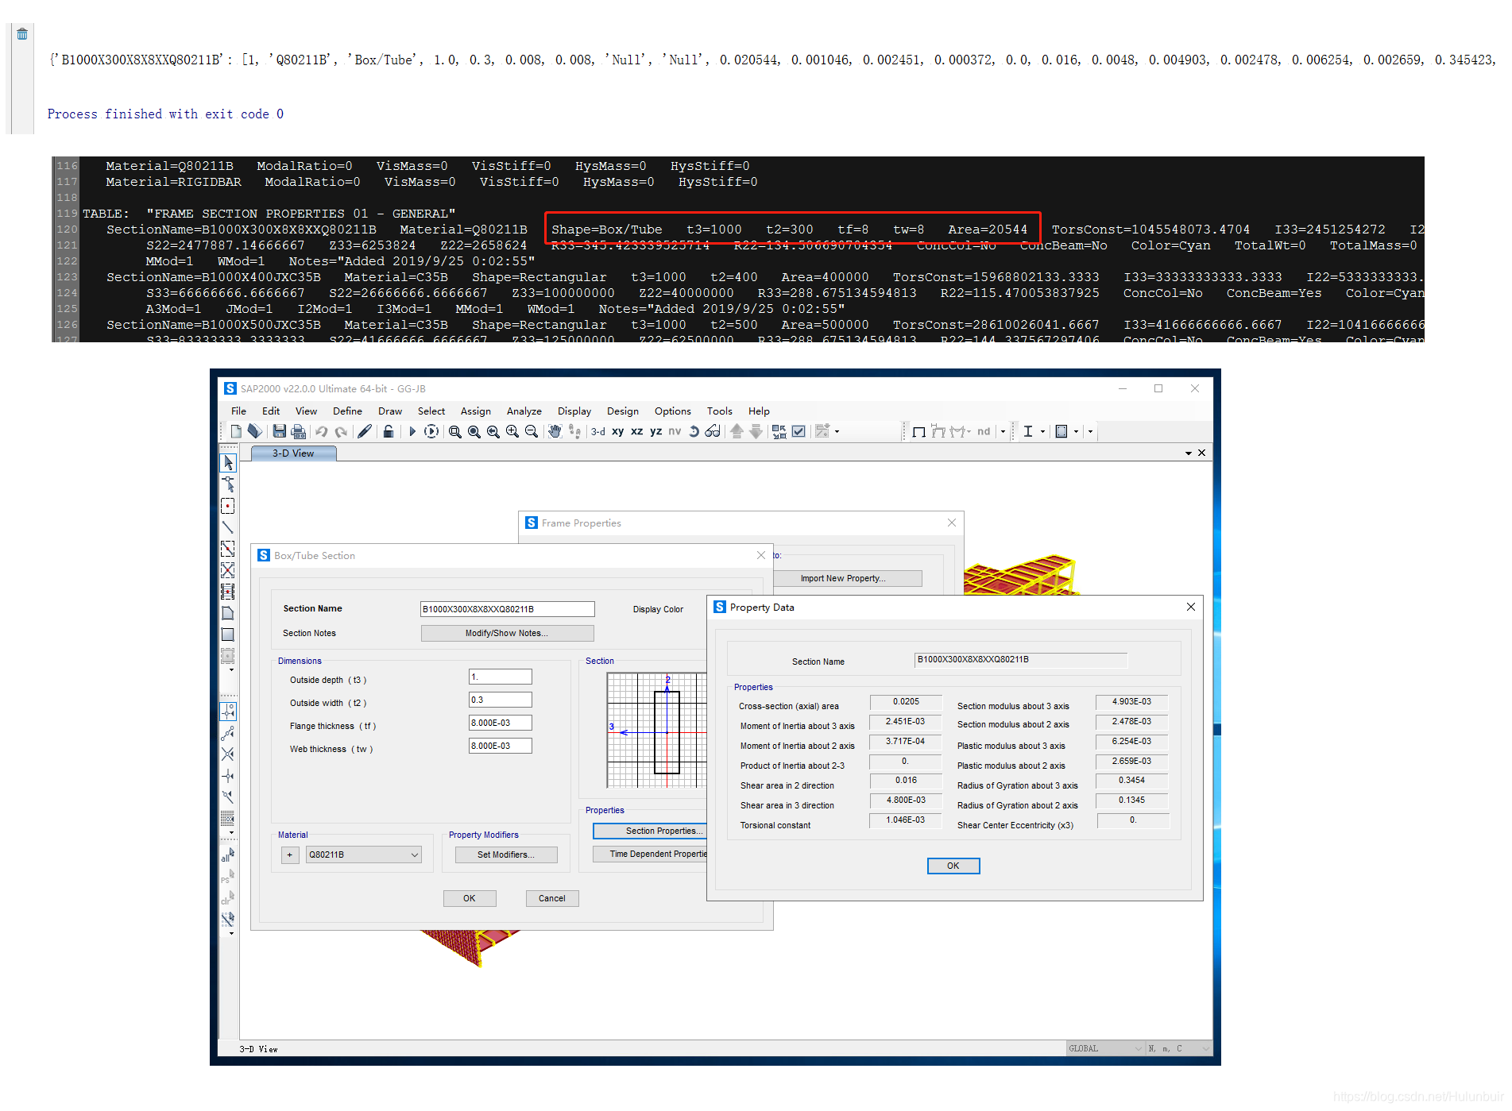Click the Select All 'all' icon

(228, 855)
